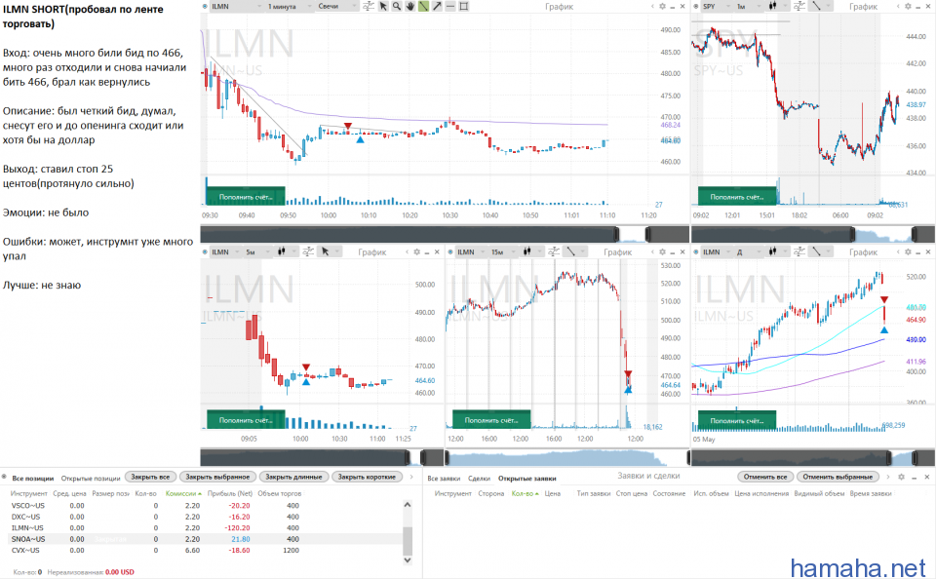The image size is (936, 579).
Task: Open the indicators icon in ILMN 1-minute chart
Action: tap(369, 6)
